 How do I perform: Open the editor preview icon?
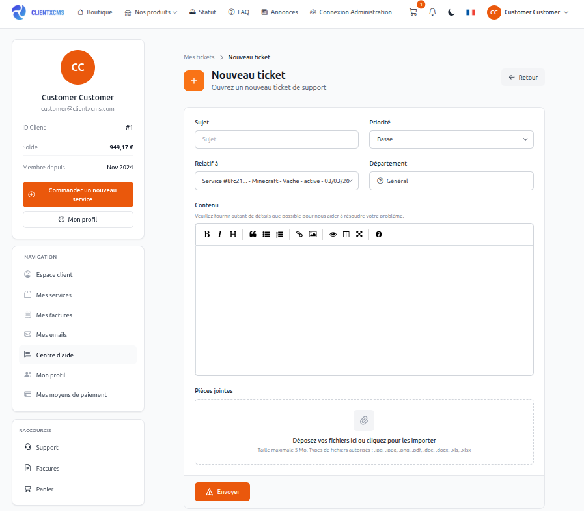333,234
